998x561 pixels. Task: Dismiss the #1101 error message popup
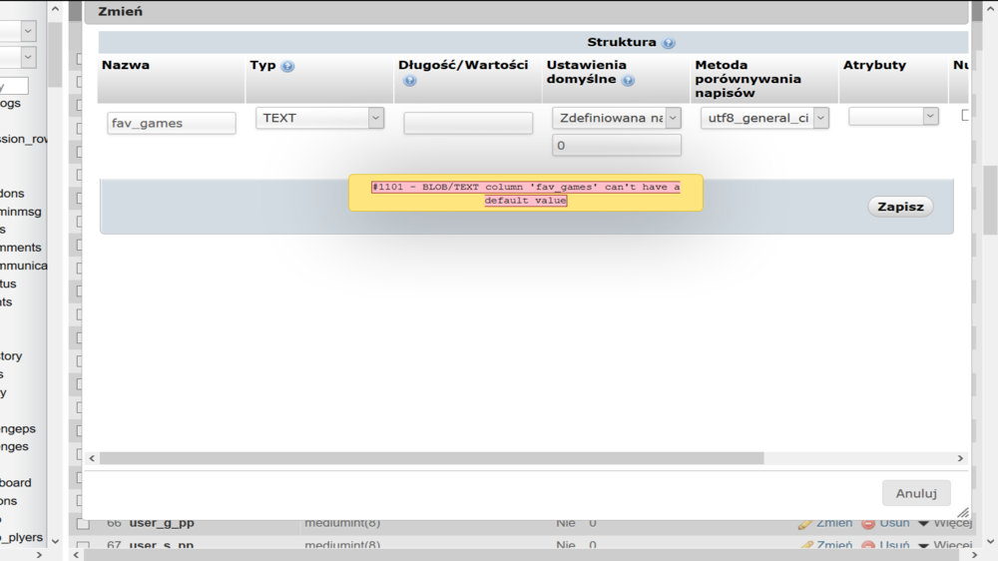525,194
